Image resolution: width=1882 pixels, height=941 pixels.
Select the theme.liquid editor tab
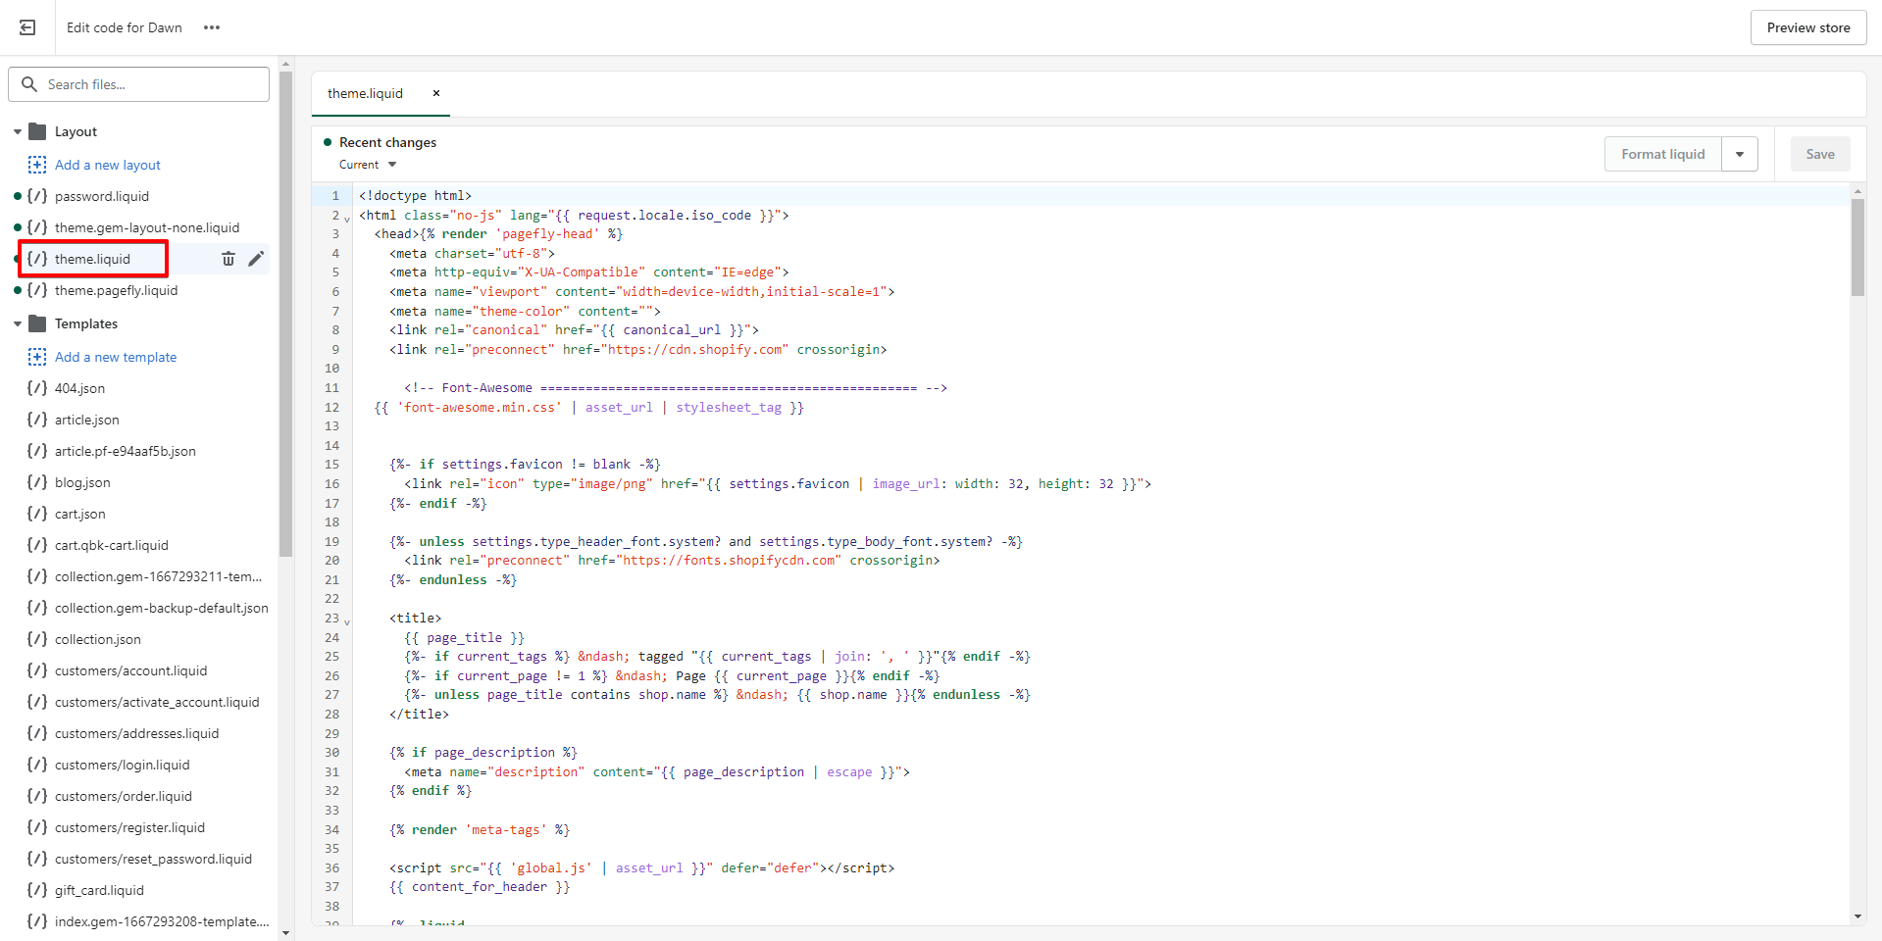(x=365, y=93)
